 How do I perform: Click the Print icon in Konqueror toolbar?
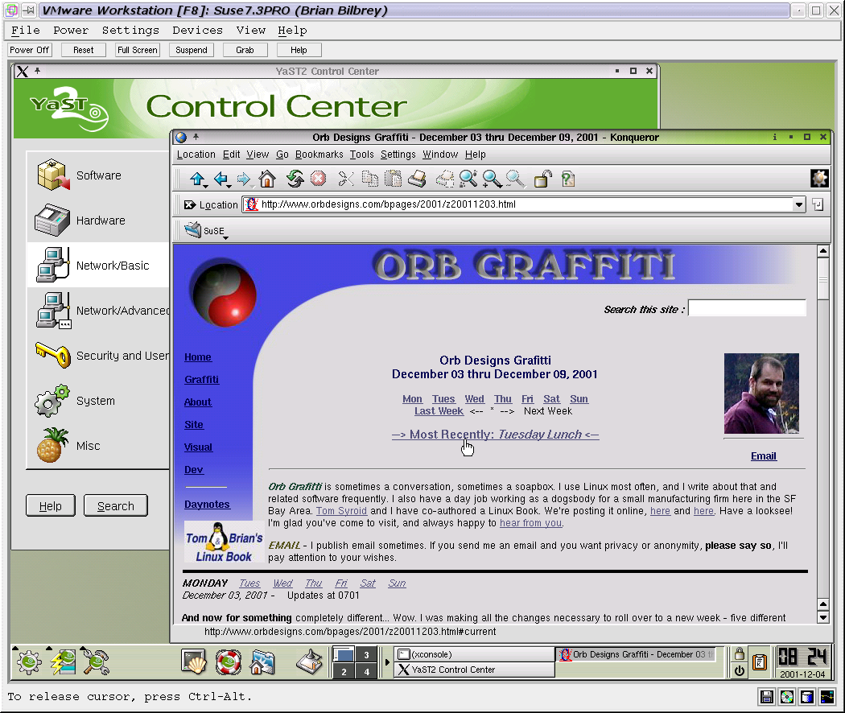point(416,179)
